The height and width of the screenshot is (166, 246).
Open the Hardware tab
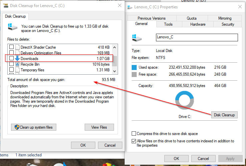click(198, 24)
